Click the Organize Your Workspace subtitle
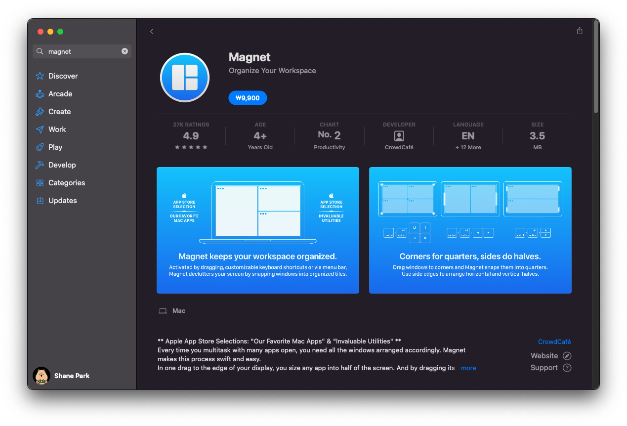Viewport: 627px width, 426px height. [272, 71]
